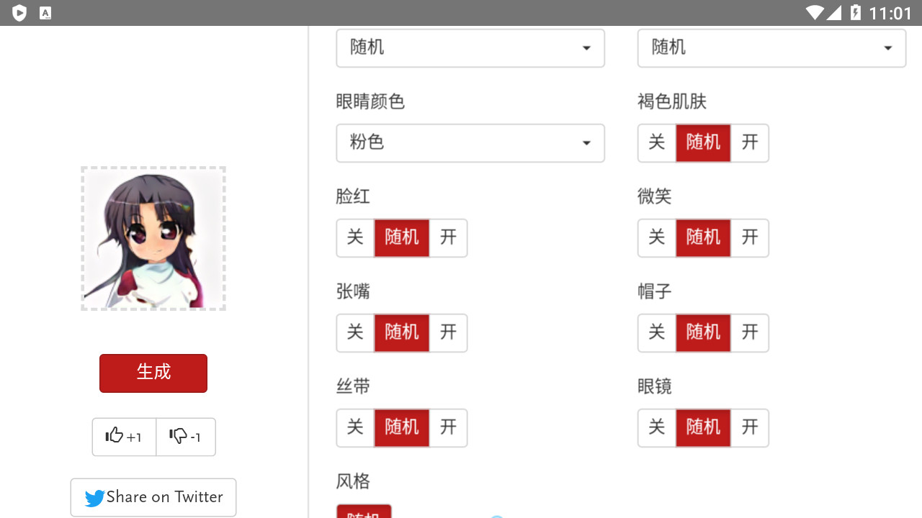Click the red 生成 generate button
Image resolution: width=922 pixels, height=518 pixels.
(x=153, y=373)
